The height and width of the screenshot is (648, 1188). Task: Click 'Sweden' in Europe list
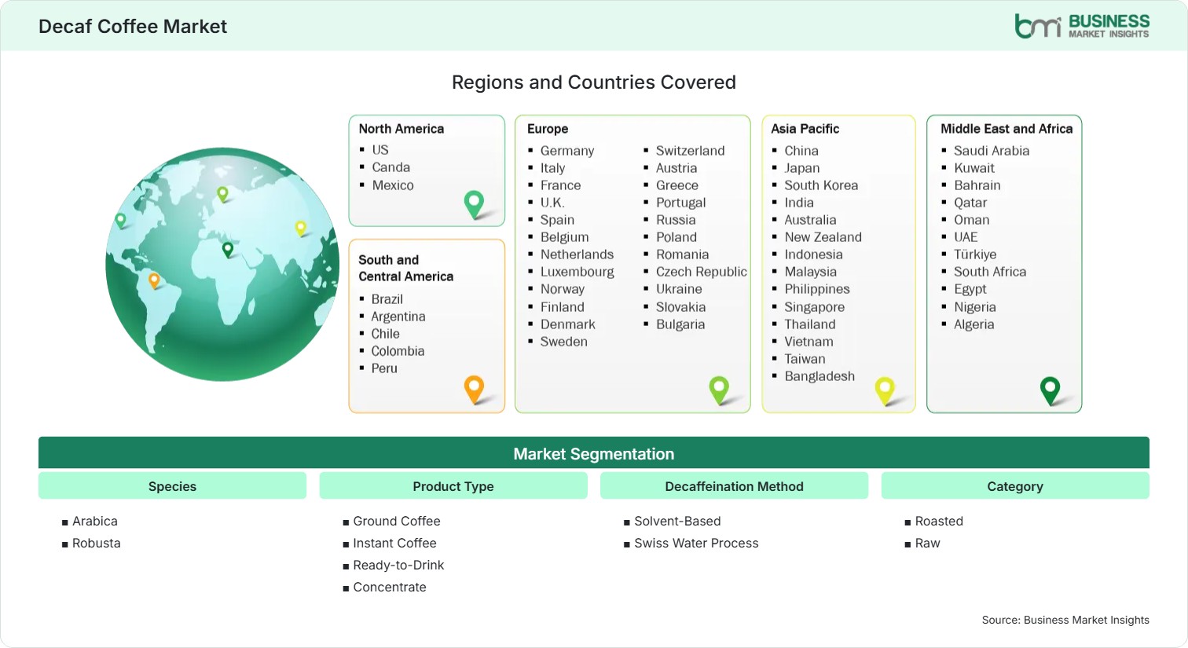(x=564, y=342)
